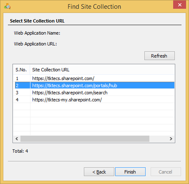Image resolution: width=189 pixels, height=184 pixels.
Task: Select https://tktecs-my.sharepoint.com/ row
Action: click(x=94, y=100)
